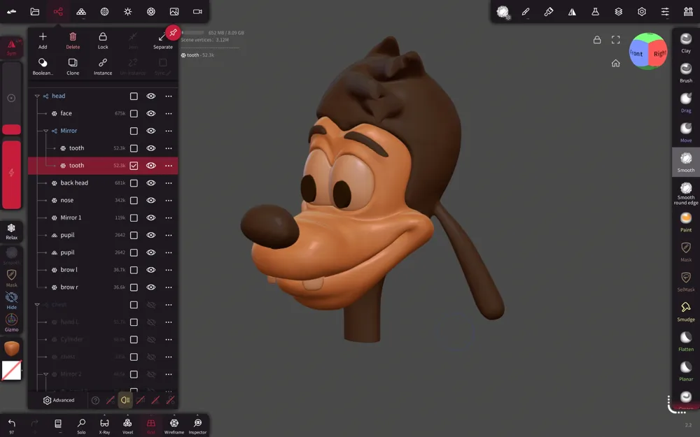
Task: Lock the camera view
Action: click(x=597, y=40)
